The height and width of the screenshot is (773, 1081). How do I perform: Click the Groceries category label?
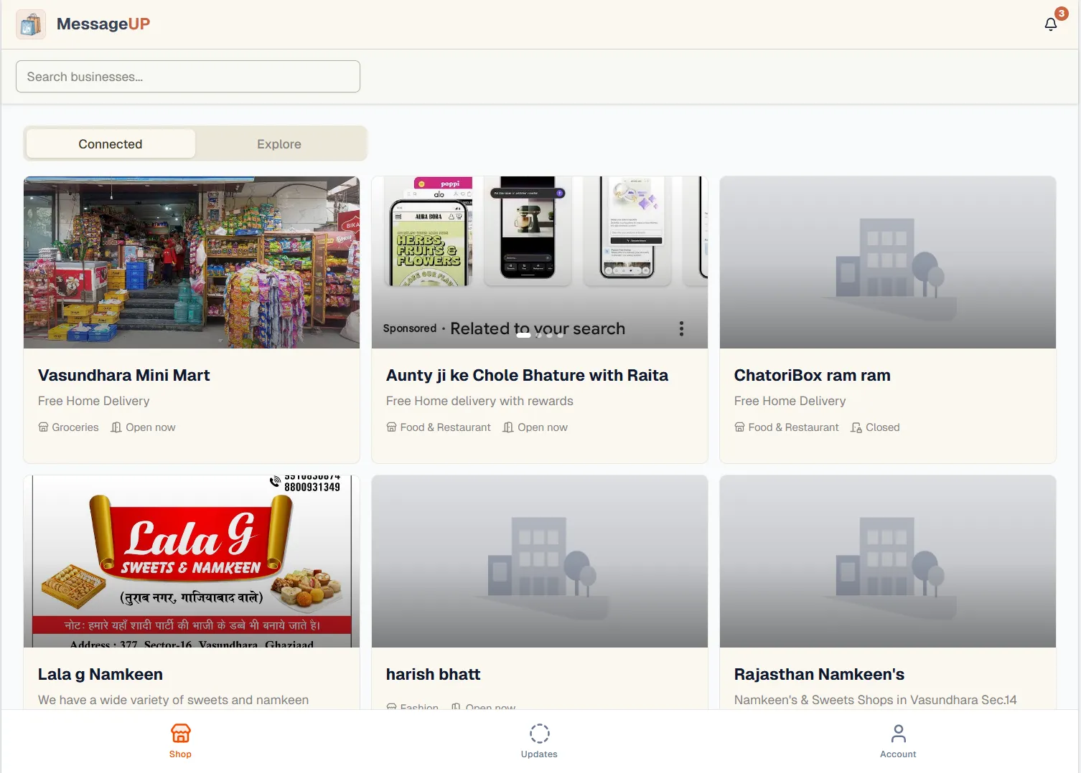coord(75,427)
